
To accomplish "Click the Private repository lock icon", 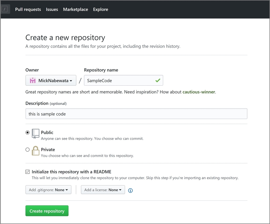I will tap(36, 151).
